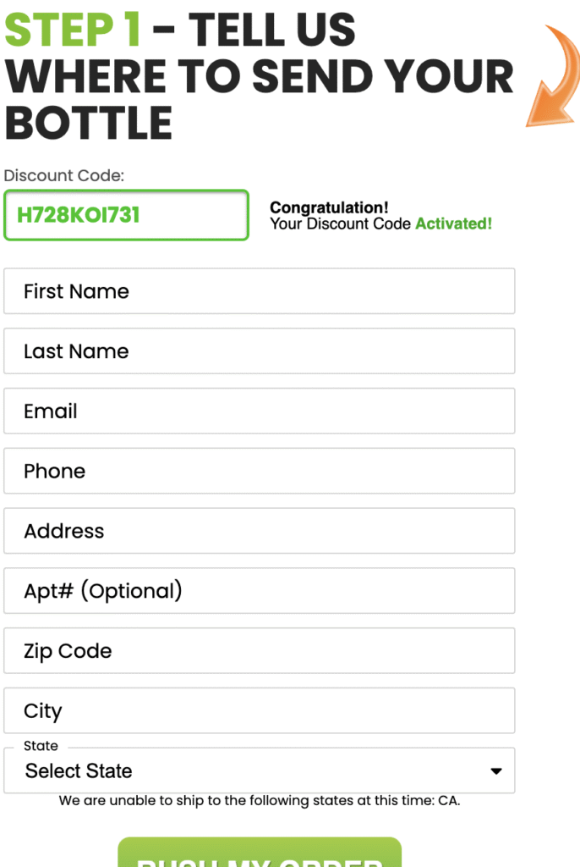Focus the Discount Code field
This screenshot has width=580, height=867.
[126, 215]
